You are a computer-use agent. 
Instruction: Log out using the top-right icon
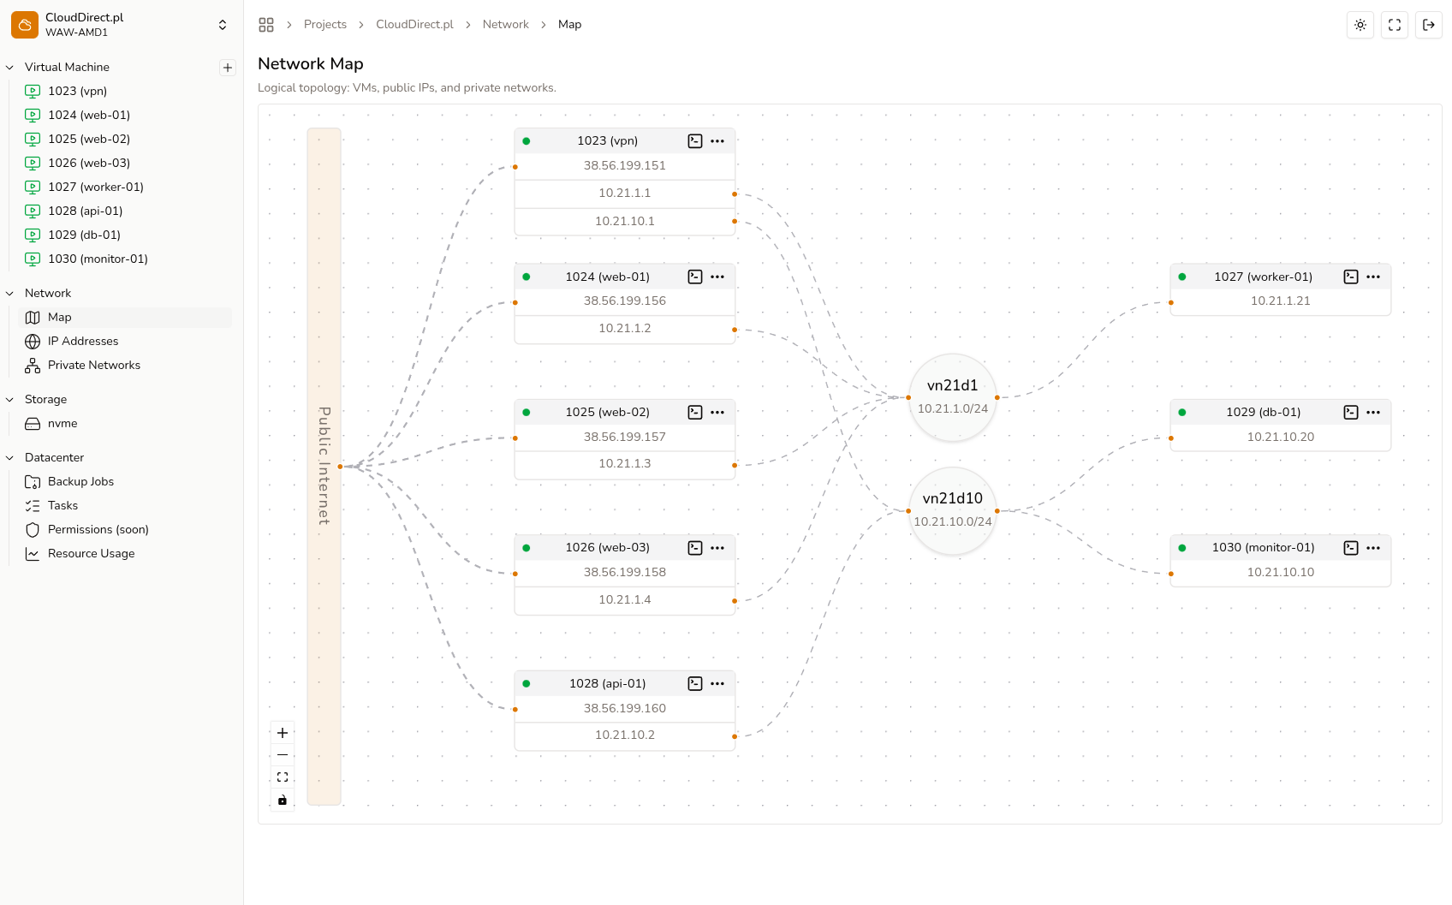tap(1428, 25)
